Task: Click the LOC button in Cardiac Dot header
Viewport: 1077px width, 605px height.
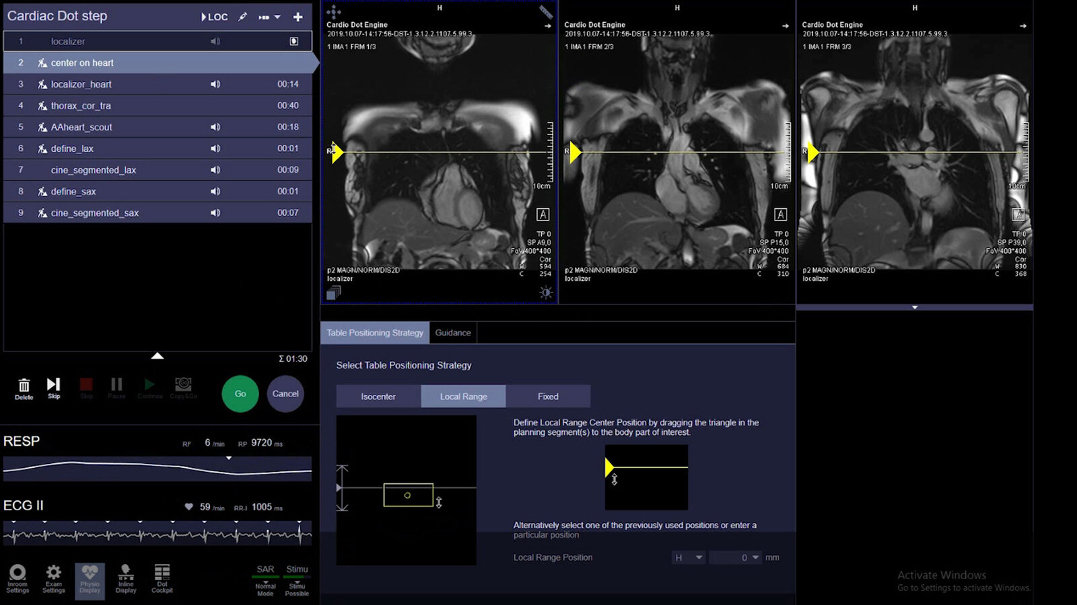Action: pyautogui.click(x=214, y=17)
